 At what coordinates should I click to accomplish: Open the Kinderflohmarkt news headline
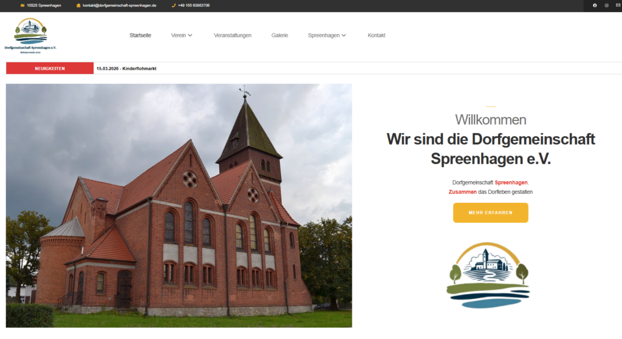pyautogui.click(x=126, y=69)
